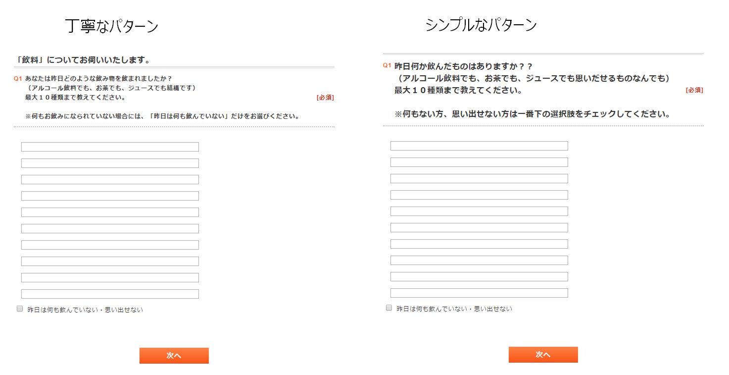This screenshot has height=375, width=729.
Task: Check the drank-nothing checkbox in the シンプルなパターン form
Action: click(x=389, y=308)
